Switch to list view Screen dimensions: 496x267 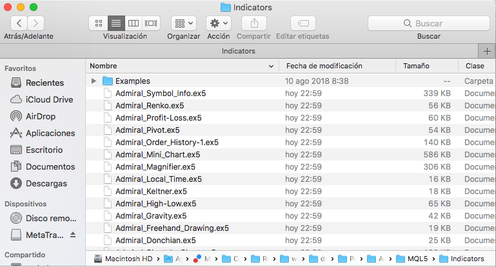point(116,23)
